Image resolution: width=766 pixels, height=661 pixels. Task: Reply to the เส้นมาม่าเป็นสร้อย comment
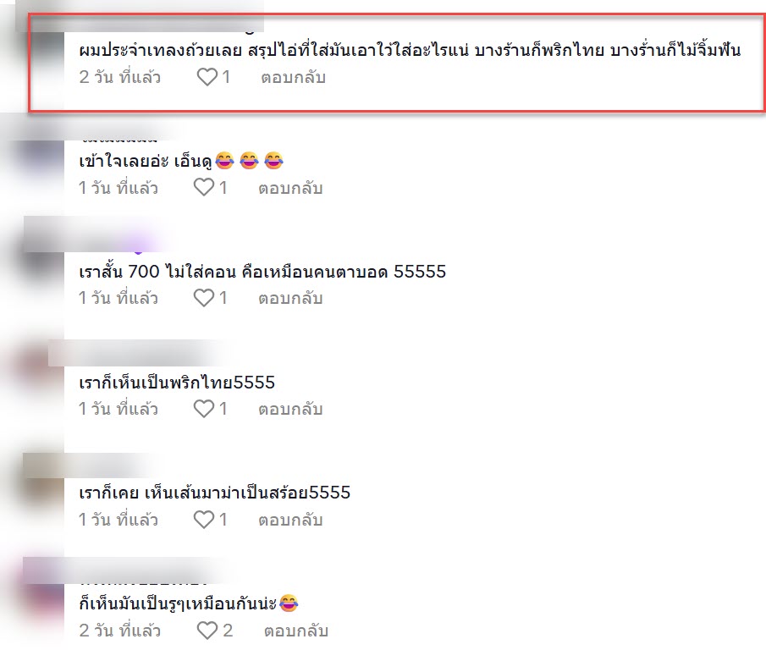[290, 520]
